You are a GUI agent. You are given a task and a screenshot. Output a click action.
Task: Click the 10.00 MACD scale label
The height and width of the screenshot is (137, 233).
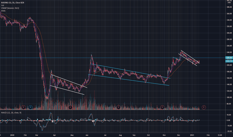pos(229,115)
